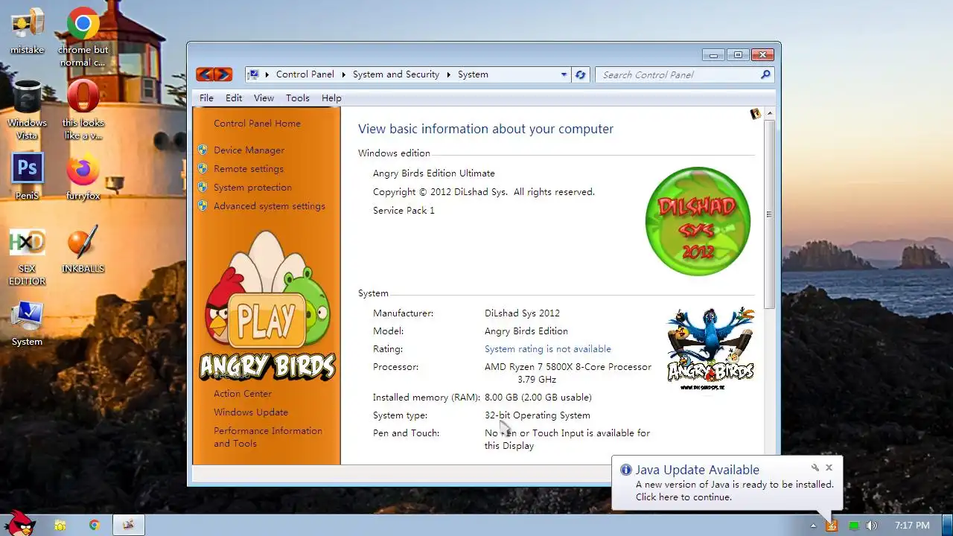Click the computer icon in address bar
The width and height of the screenshot is (953, 536).
[x=253, y=74]
